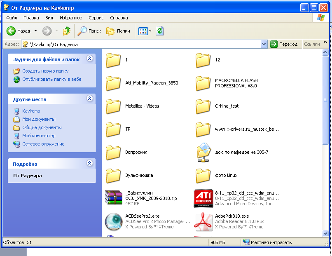
Task: Click the ACDSeePro2.exe file name
Action: tap(143, 216)
